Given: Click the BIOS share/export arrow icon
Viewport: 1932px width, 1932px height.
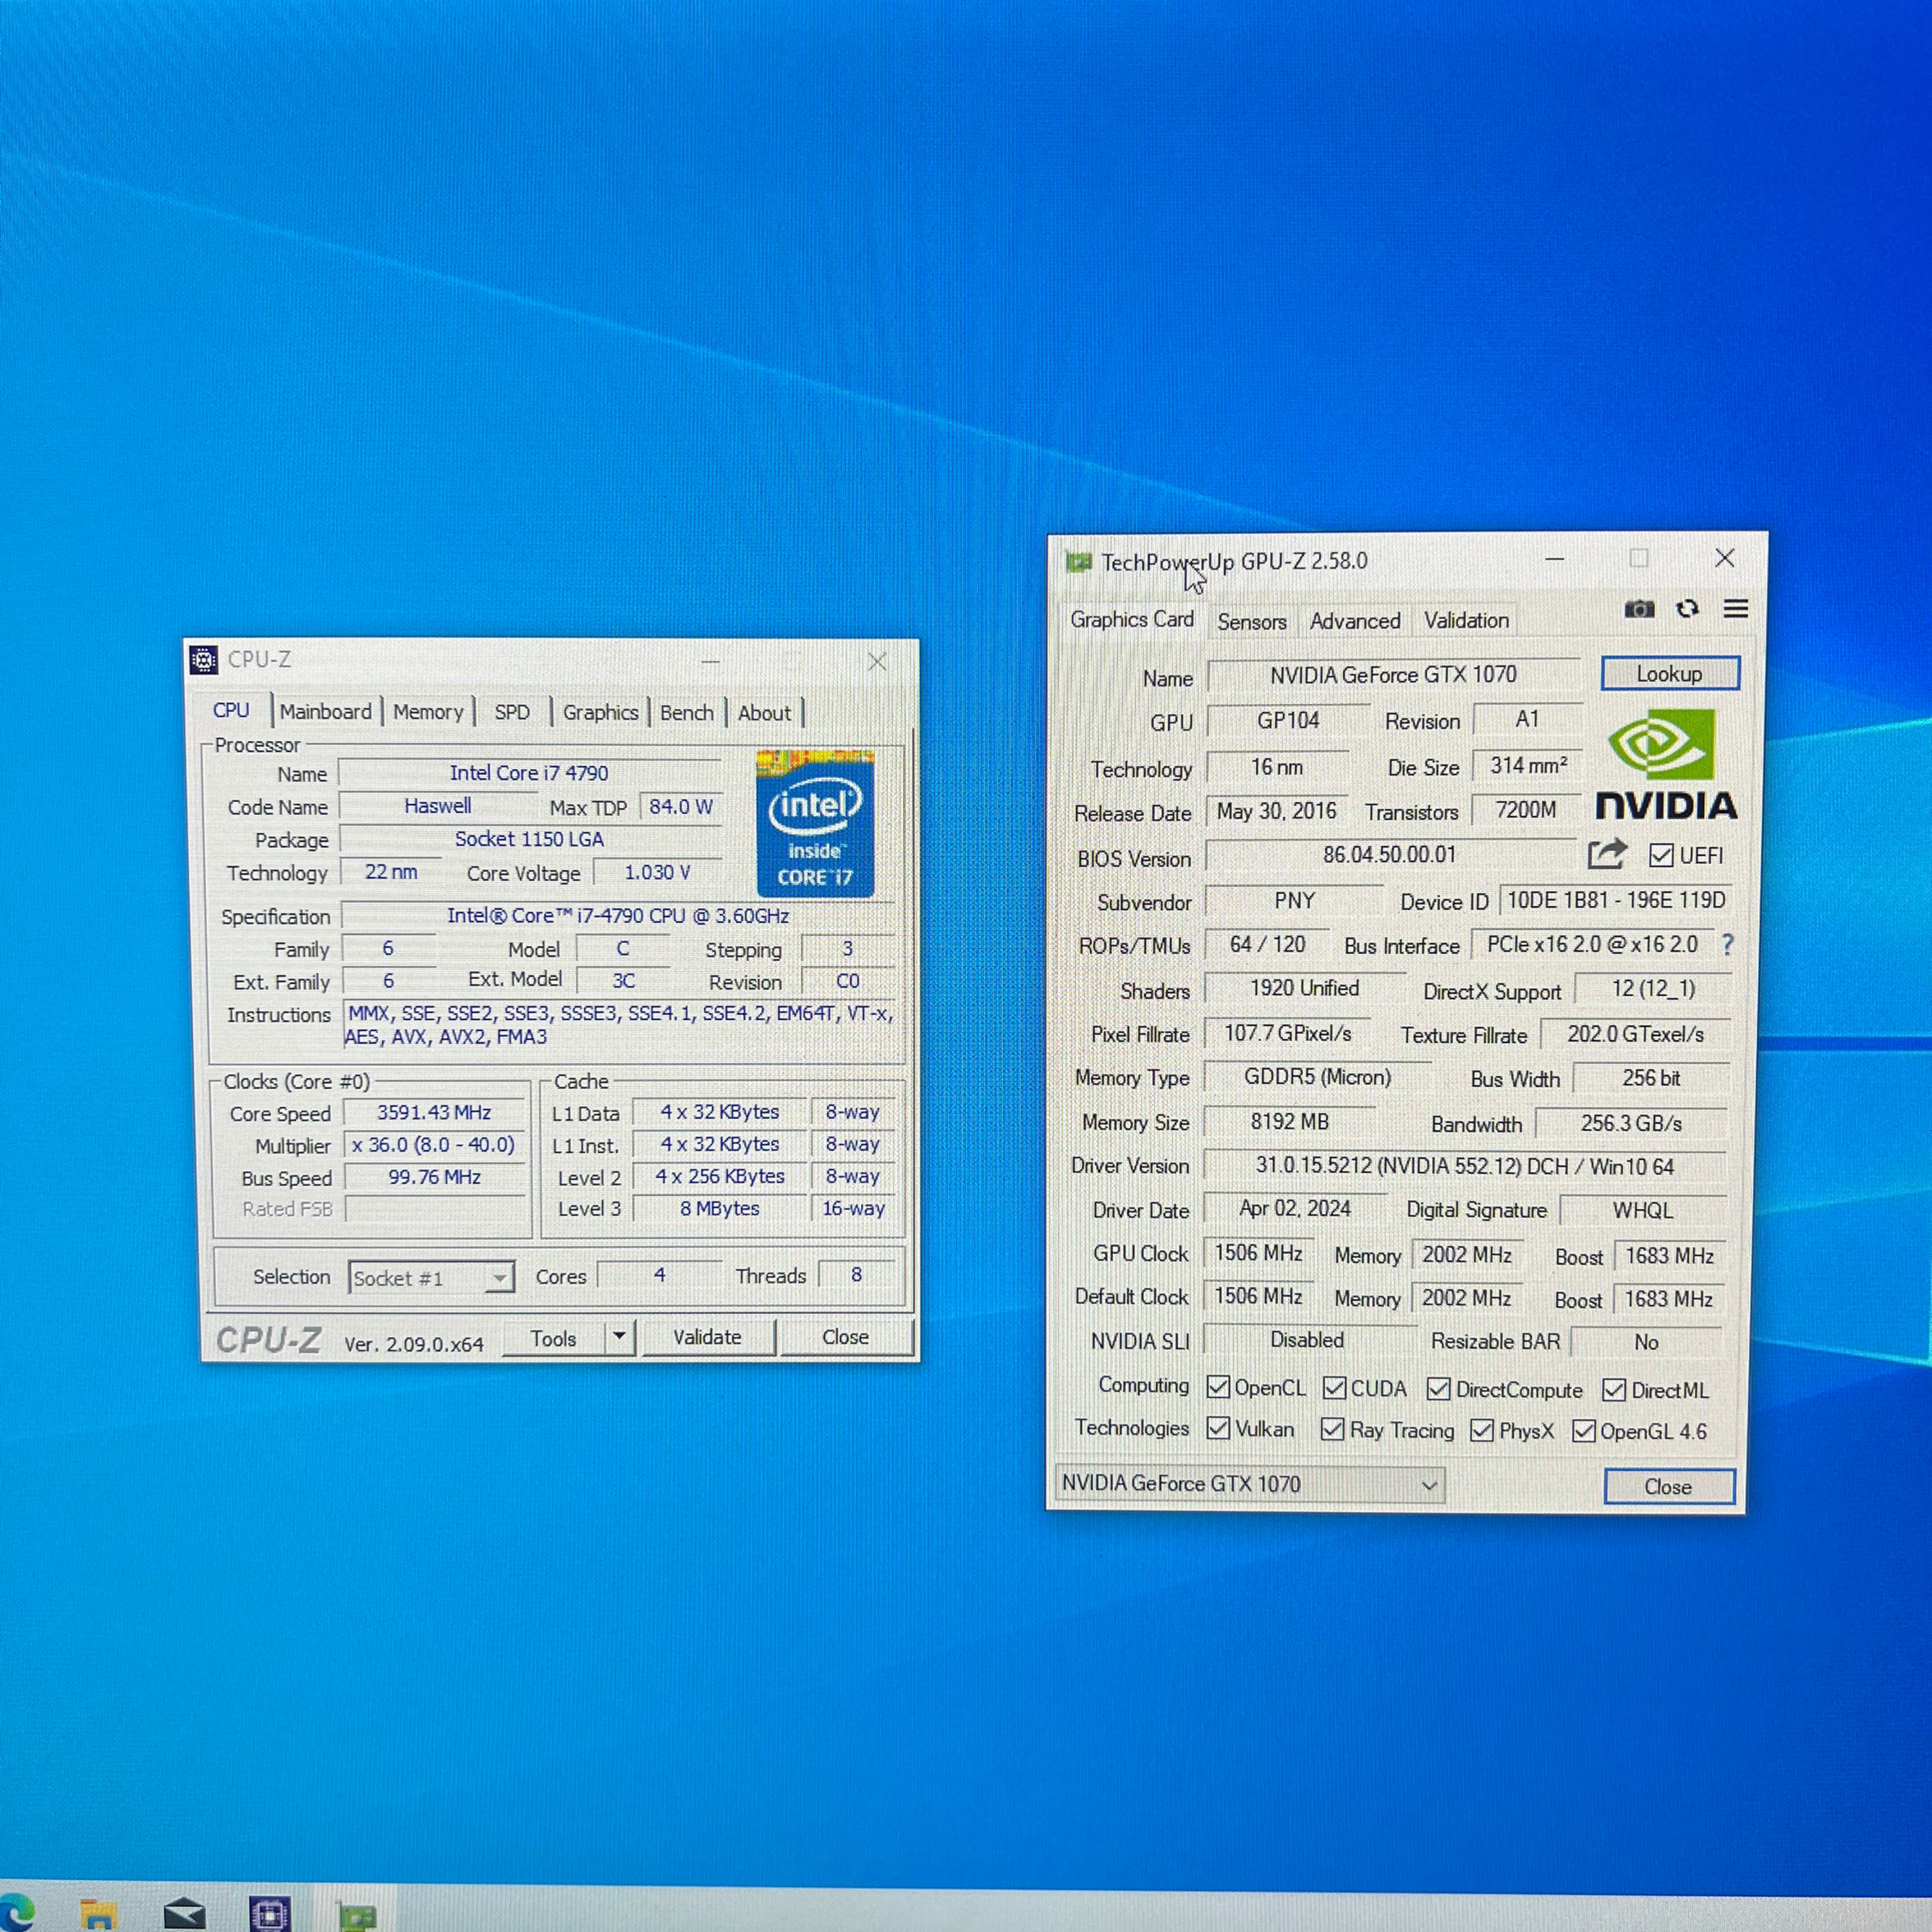Looking at the screenshot, I should [x=1607, y=854].
